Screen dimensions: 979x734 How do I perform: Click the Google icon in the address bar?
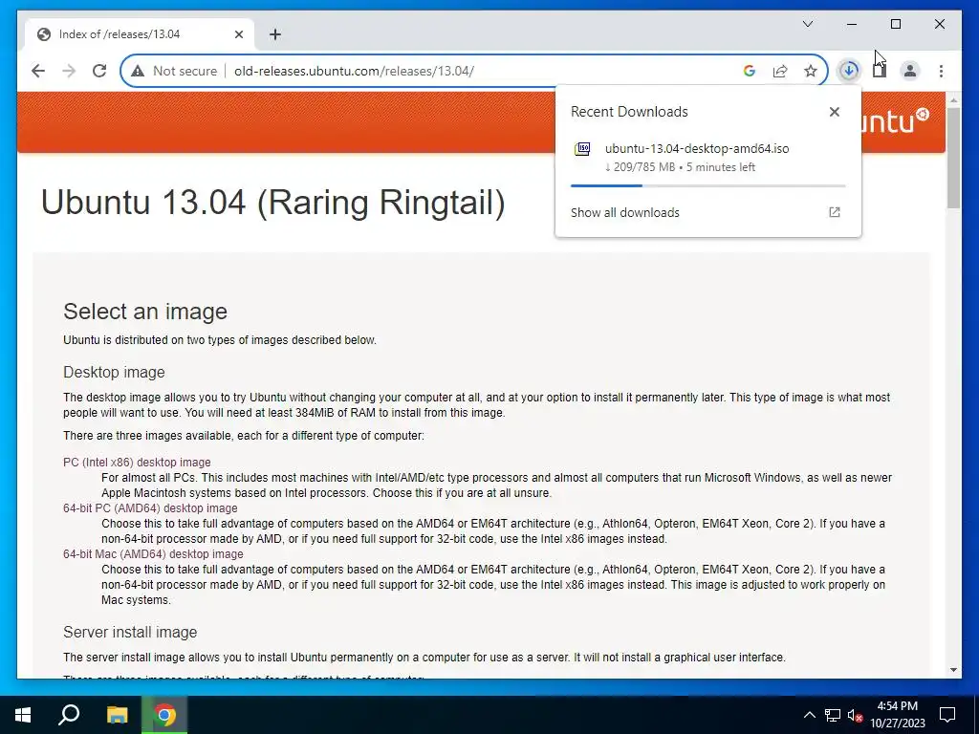(x=750, y=71)
